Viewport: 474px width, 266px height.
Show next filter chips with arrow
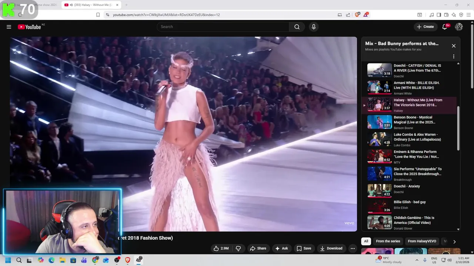click(454, 242)
